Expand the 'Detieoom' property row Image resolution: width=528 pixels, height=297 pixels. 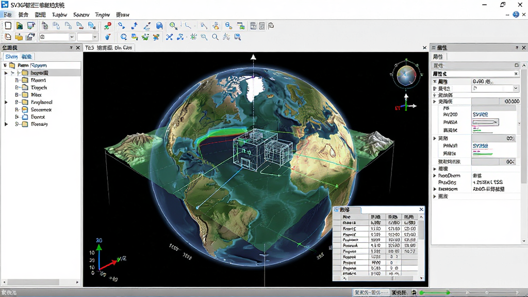point(435,189)
